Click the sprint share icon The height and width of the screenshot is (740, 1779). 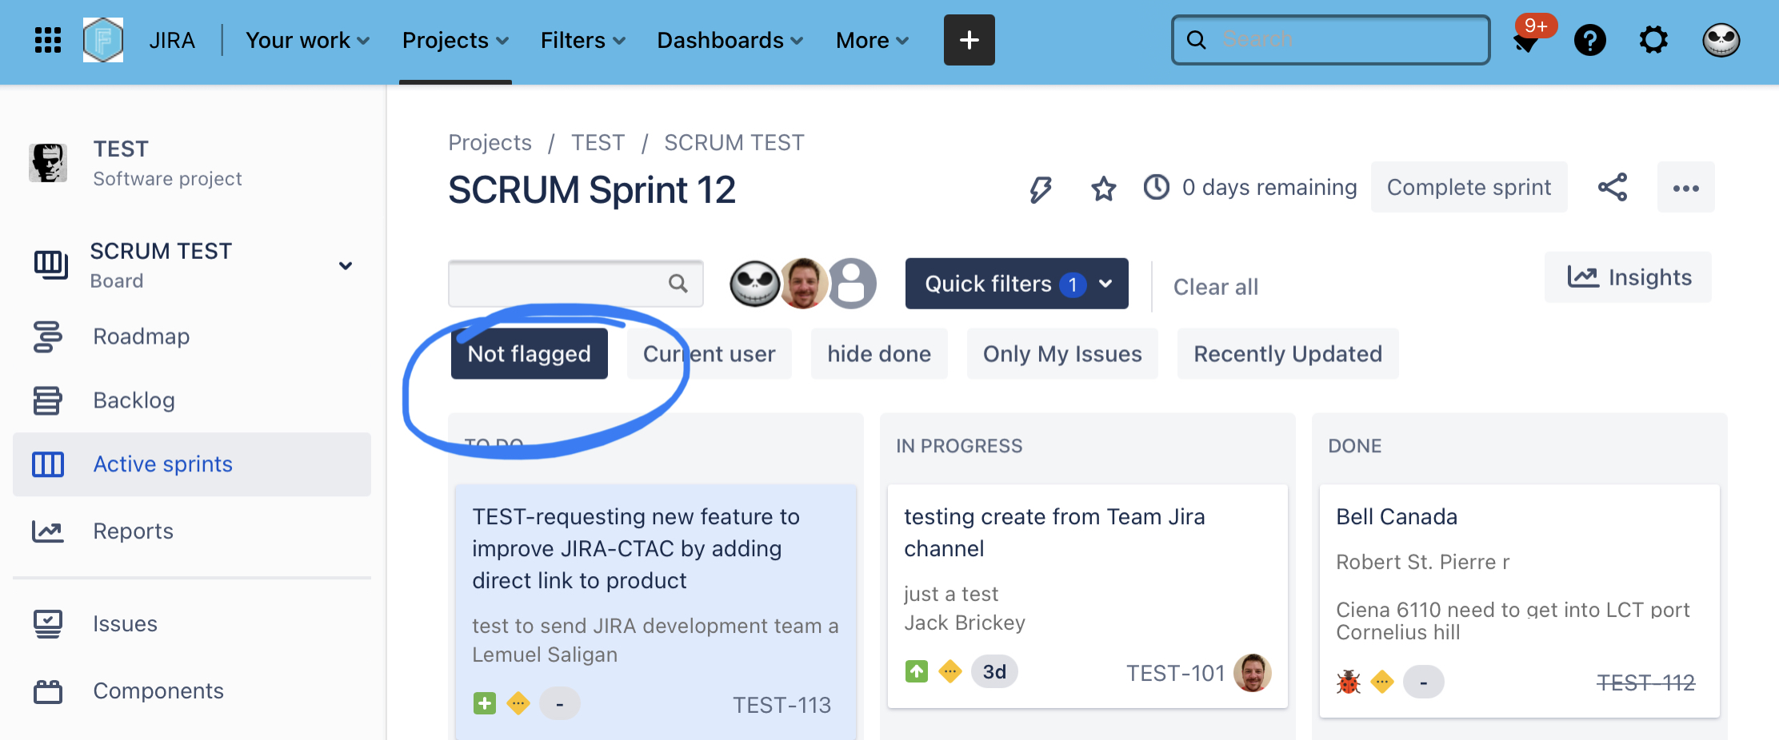pos(1613,187)
